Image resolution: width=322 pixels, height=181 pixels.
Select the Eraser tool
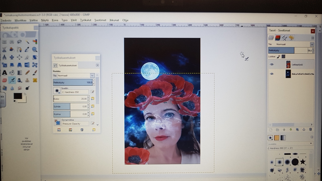tap(5, 80)
